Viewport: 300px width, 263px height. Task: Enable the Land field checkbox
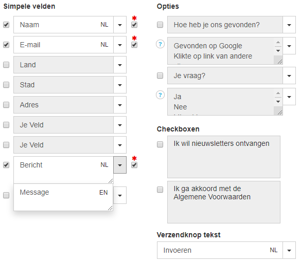[6, 65]
